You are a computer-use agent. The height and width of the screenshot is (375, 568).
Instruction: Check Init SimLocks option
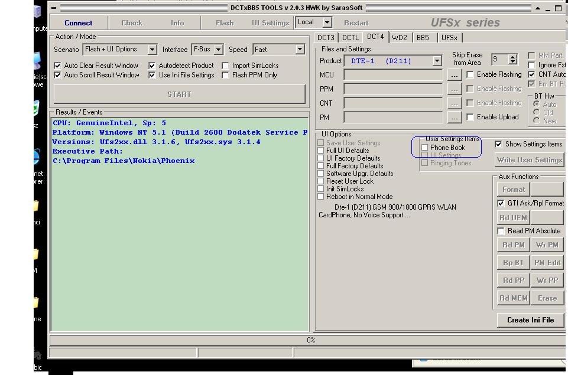click(x=320, y=188)
